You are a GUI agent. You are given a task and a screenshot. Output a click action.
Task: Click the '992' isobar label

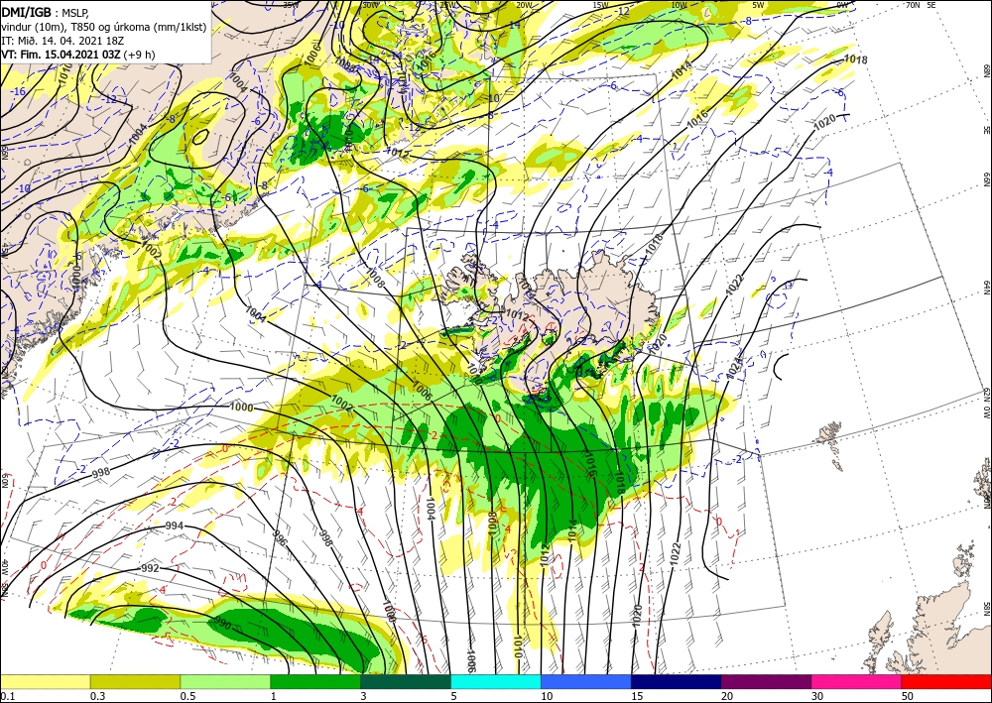(x=151, y=568)
